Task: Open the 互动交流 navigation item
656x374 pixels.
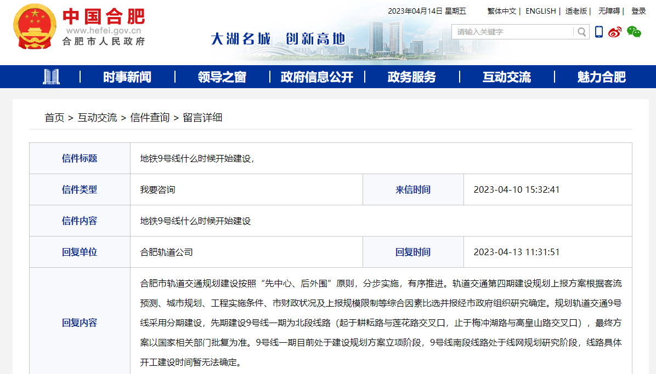Action: pos(506,77)
